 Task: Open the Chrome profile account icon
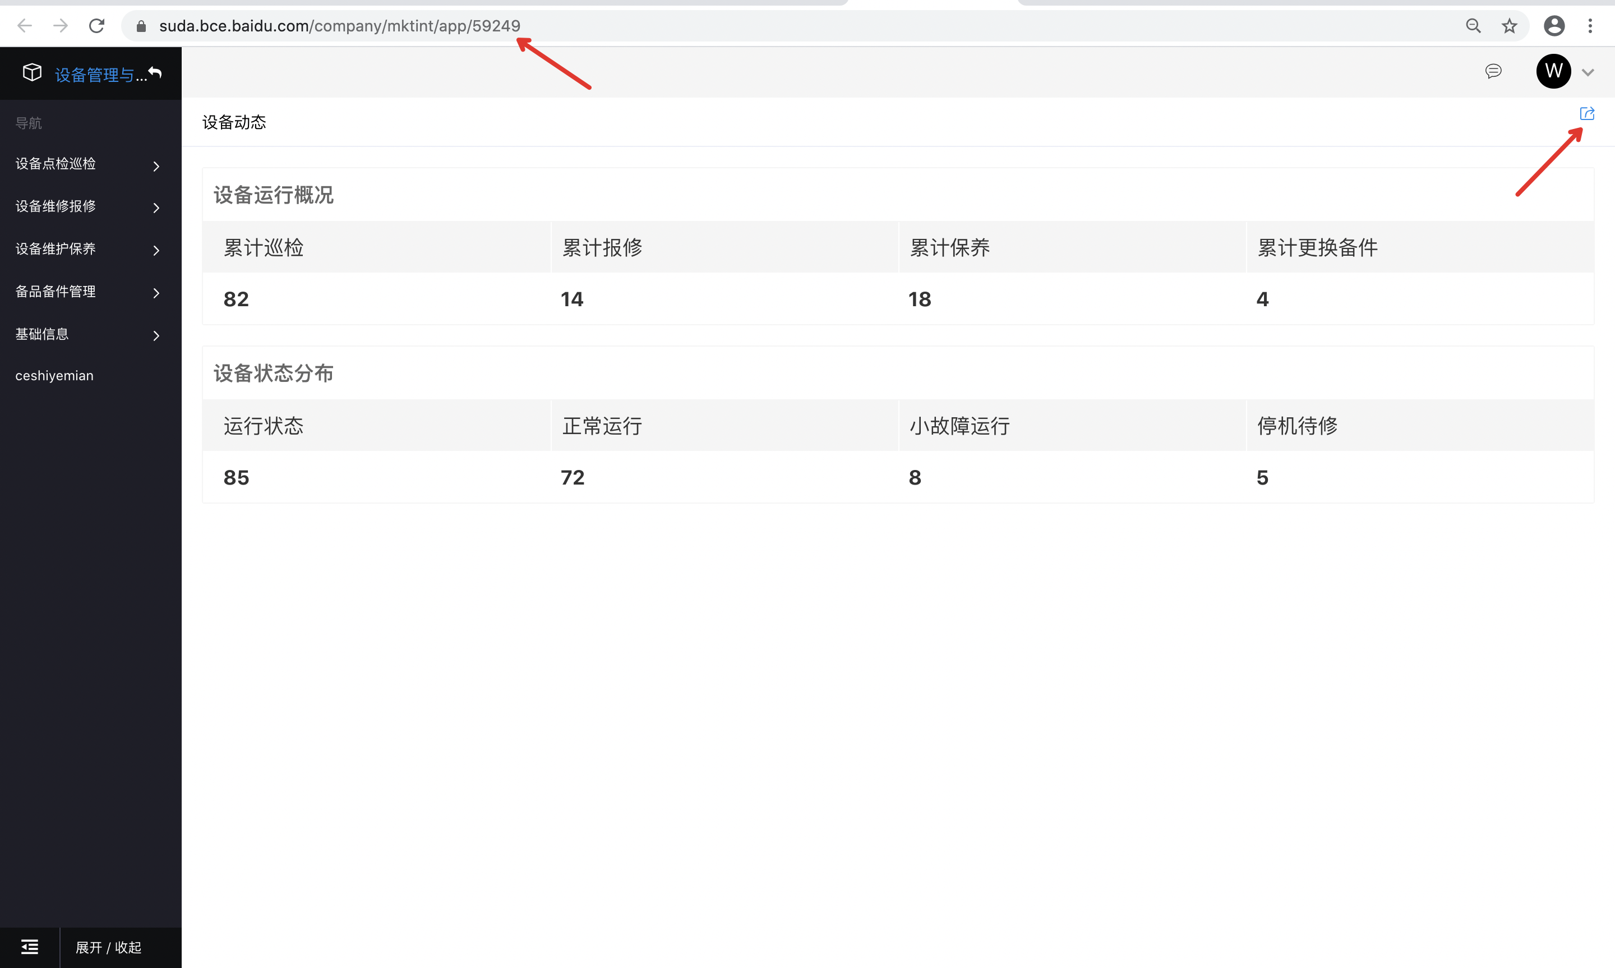coord(1554,26)
